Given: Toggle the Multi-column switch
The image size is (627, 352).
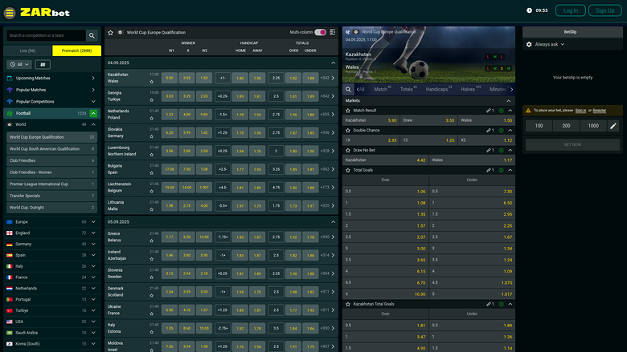Looking at the screenshot, I should tap(320, 32).
